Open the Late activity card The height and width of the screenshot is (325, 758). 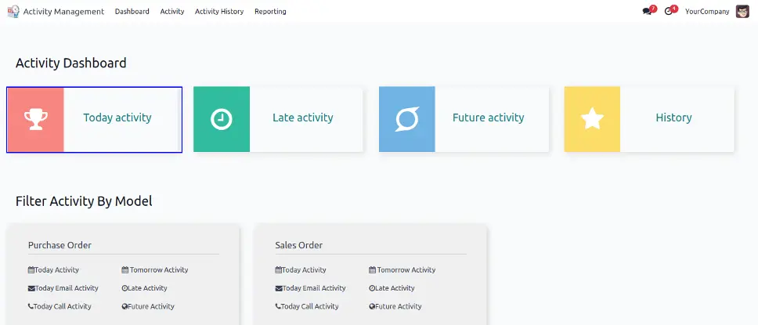click(302, 118)
